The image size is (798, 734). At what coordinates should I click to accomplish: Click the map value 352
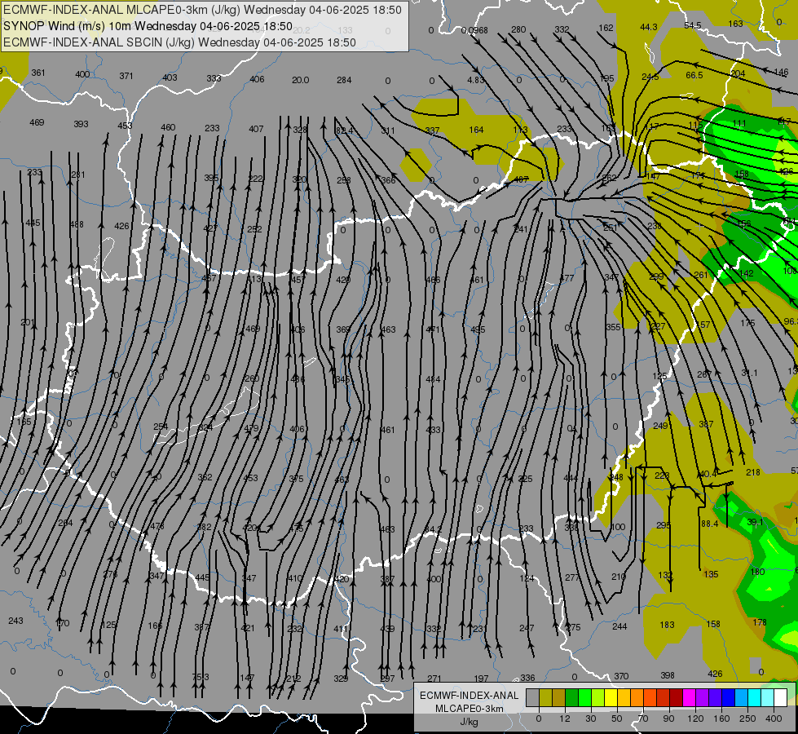[205, 477]
